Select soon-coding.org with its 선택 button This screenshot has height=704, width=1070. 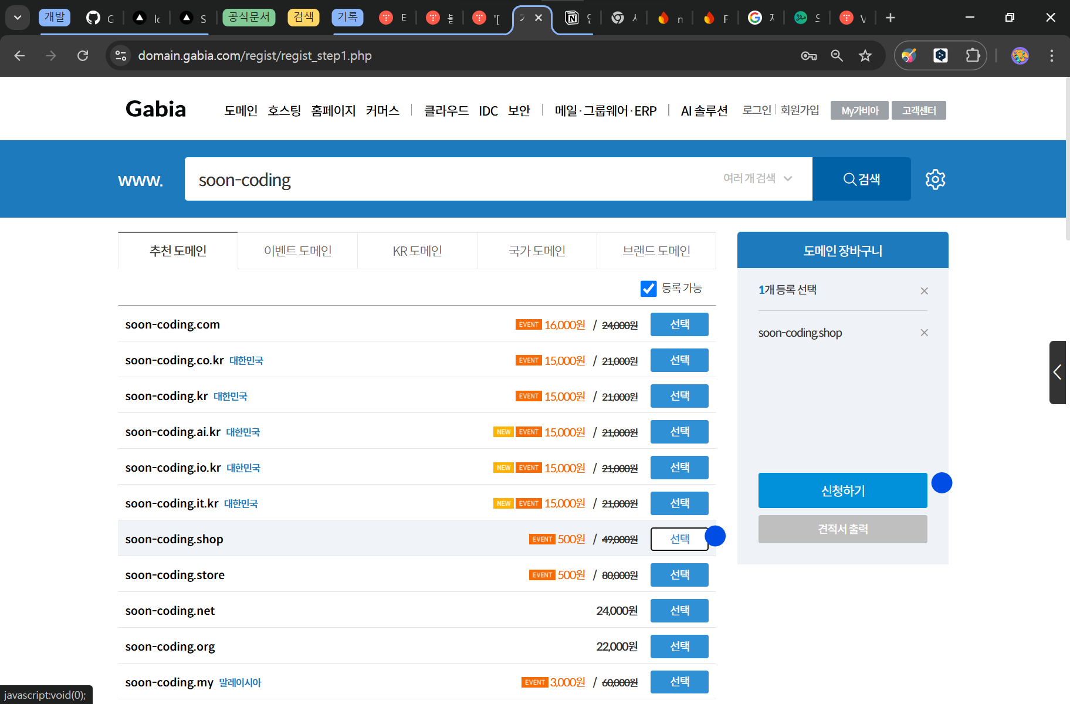point(679,647)
